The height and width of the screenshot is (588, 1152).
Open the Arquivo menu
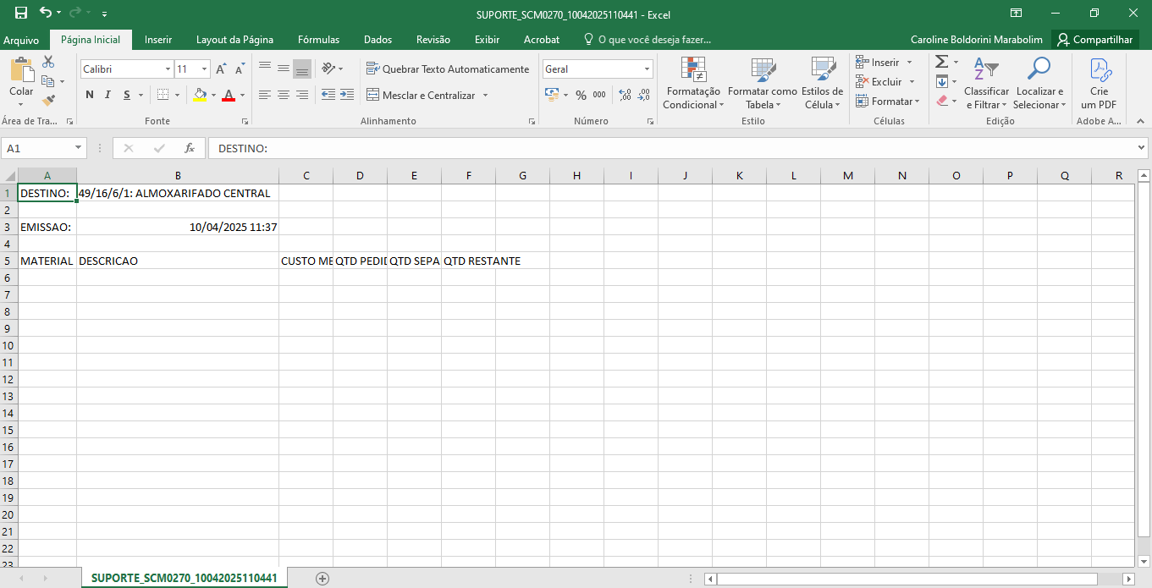(x=21, y=40)
